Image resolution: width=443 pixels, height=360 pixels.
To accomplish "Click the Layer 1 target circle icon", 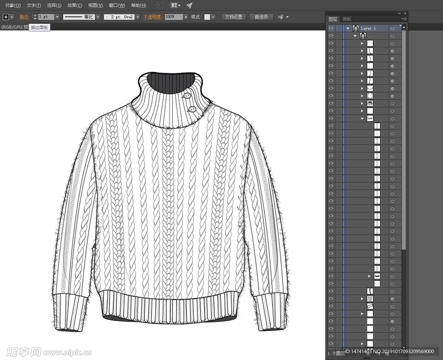I will [392, 29].
